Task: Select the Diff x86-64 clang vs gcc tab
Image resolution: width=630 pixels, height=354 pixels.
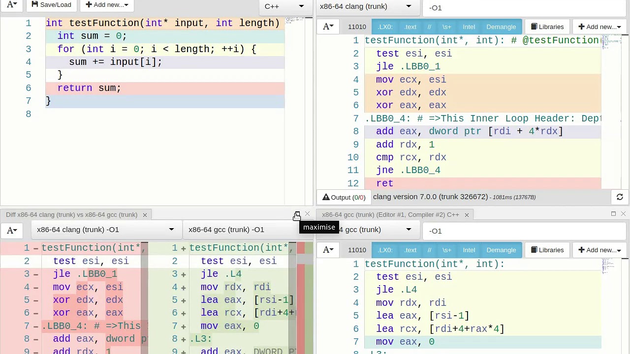Action: (x=72, y=214)
